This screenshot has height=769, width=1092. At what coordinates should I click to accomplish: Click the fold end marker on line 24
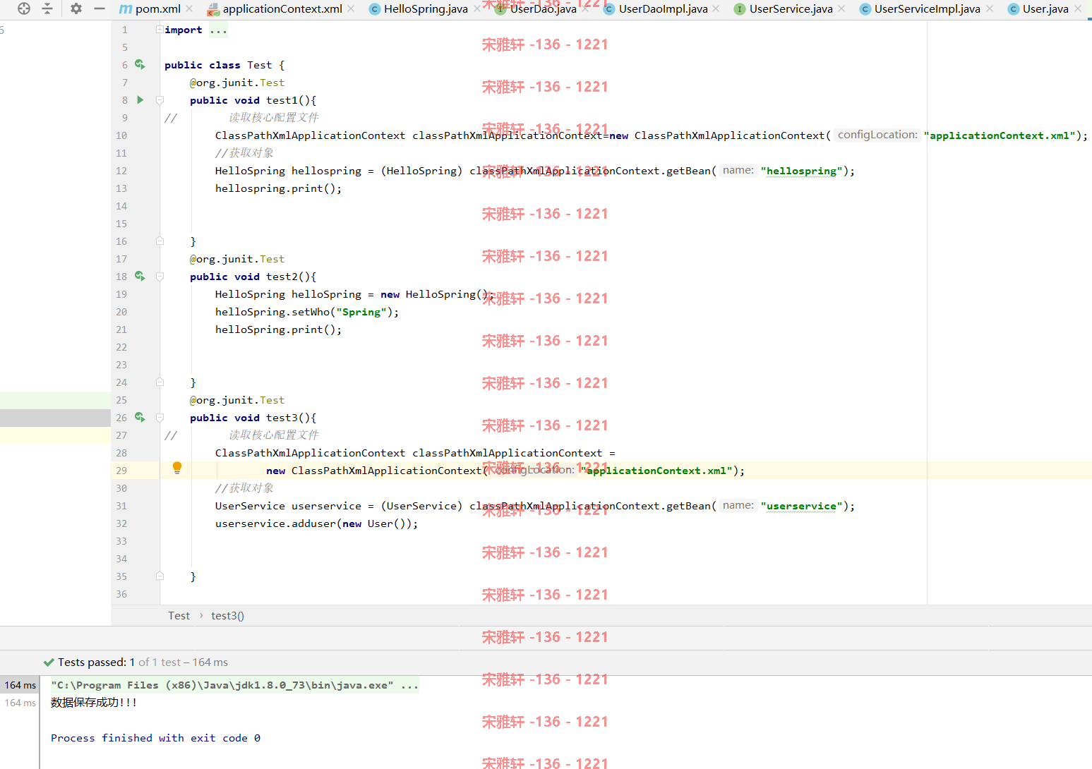pos(160,382)
